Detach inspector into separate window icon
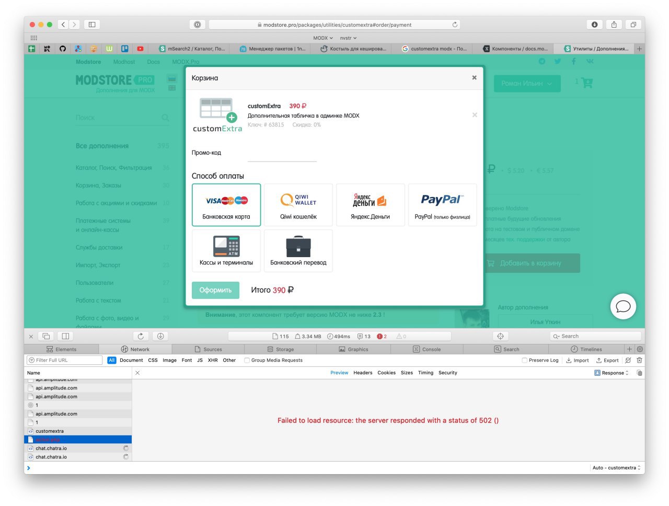Image resolution: width=669 pixels, height=506 pixels. pos(46,336)
